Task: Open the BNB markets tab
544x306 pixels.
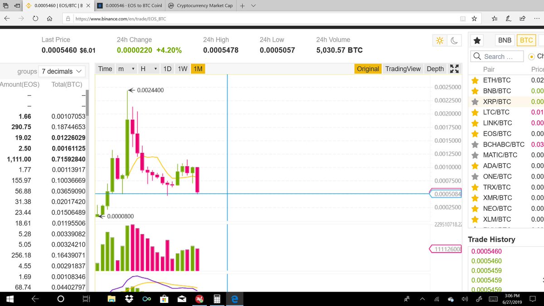Action: tap(505, 40)
